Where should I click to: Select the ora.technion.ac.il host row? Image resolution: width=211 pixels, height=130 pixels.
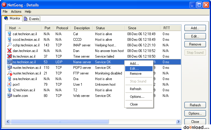[x=94, y=79]
